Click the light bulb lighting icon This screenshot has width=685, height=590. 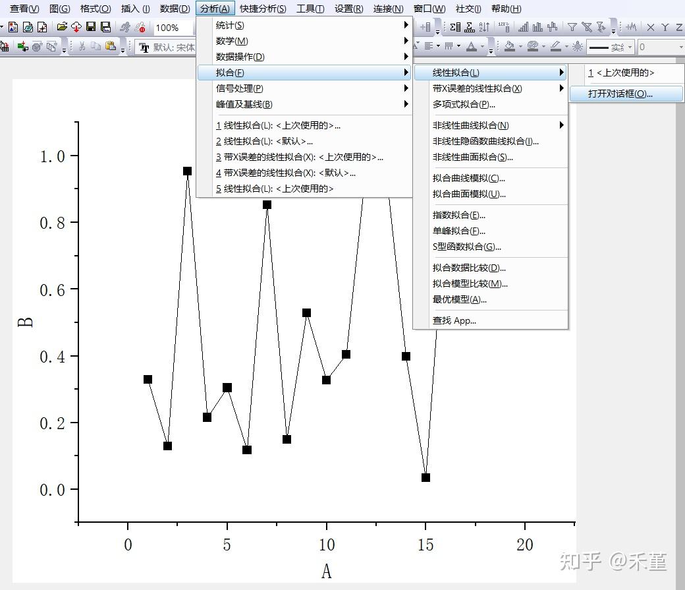578,46
